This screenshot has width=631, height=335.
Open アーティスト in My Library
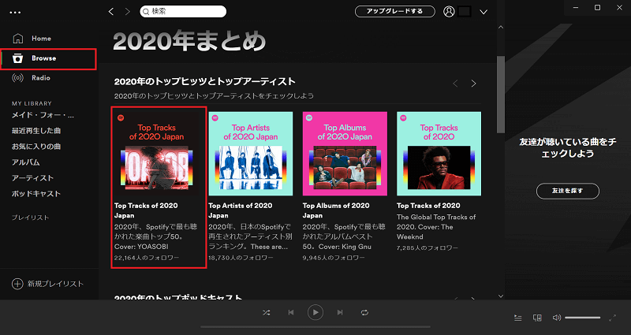pyautogui.click(x=32, y=178)
